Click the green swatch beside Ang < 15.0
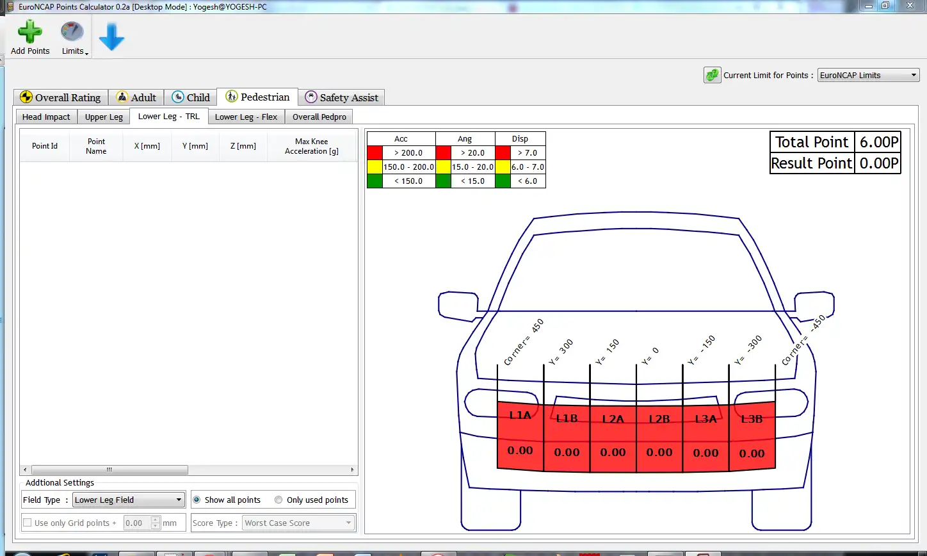Viewport: 927px width, 556px height. click(443, 181)
